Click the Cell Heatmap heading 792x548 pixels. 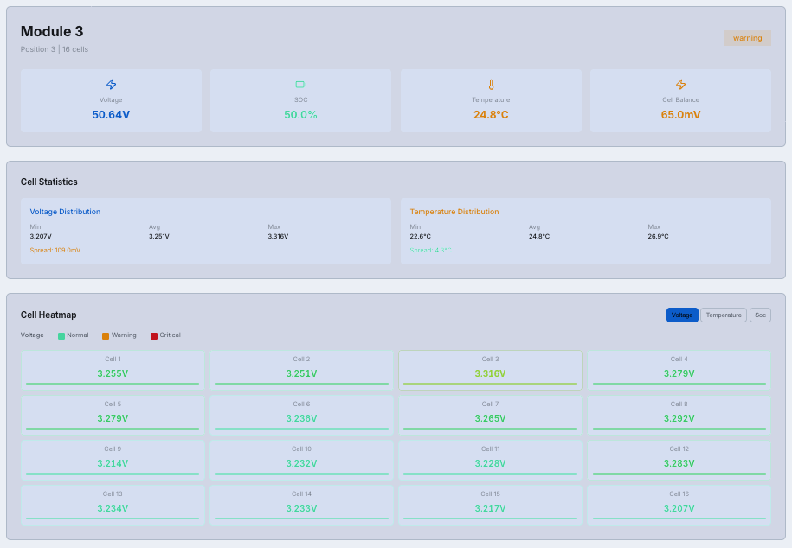click(x=48, y=315)
